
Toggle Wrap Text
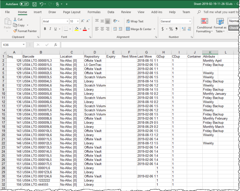click(x=135, y=21)
